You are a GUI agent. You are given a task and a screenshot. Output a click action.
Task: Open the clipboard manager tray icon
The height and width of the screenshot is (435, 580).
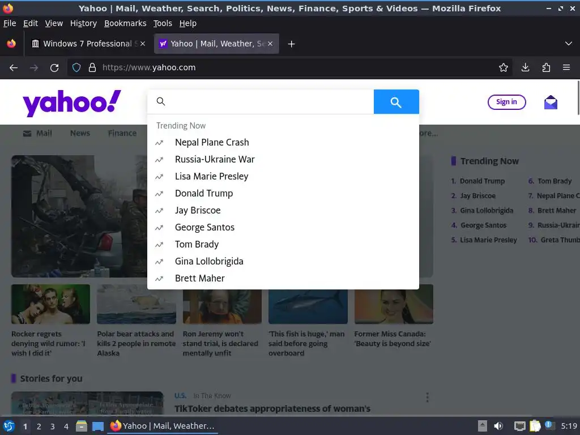(x=535, y=426)
